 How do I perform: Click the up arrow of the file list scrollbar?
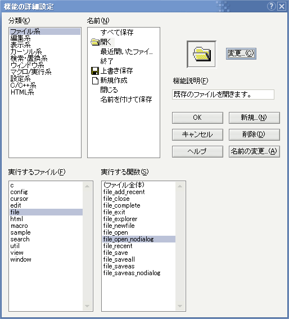[87, 186]
